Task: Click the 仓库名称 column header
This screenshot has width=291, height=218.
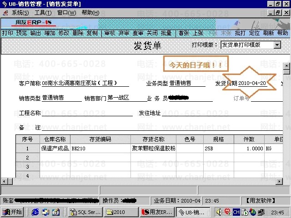Action: 55,139
